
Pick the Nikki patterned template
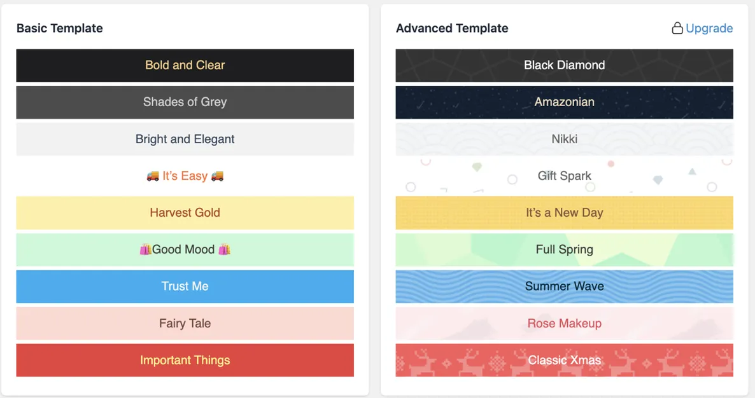click(x=564, y=139)
